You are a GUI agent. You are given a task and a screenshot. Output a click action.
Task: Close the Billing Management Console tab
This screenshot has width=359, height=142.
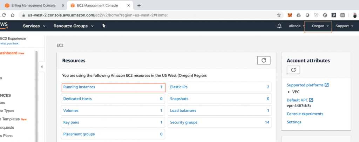pyautogui.click(x=62, y=6)
